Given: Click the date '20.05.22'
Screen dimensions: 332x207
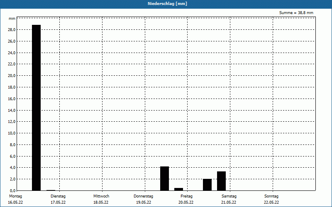Looking at the screenshot, I should click(186, 202).
